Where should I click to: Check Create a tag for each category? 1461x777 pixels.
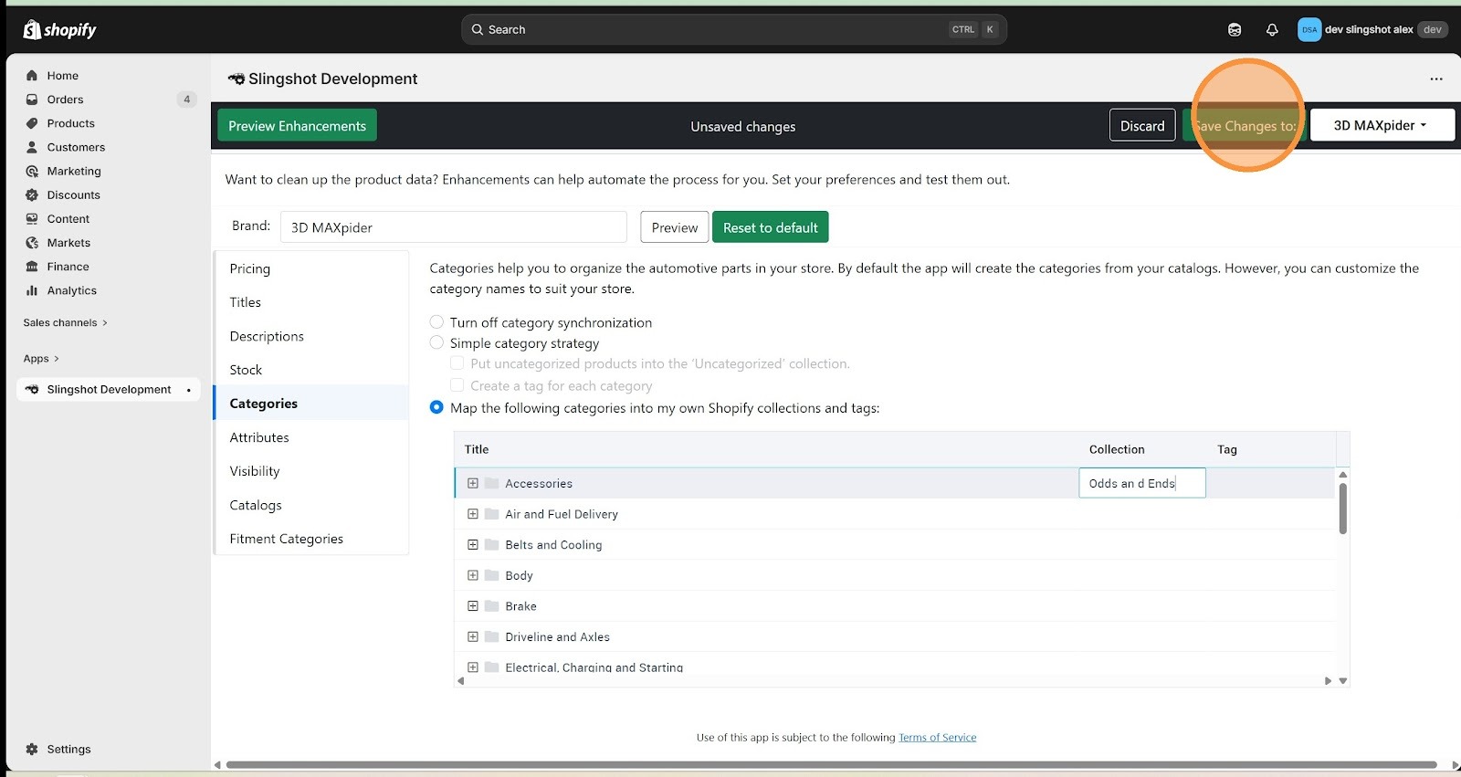coord(457,385)
